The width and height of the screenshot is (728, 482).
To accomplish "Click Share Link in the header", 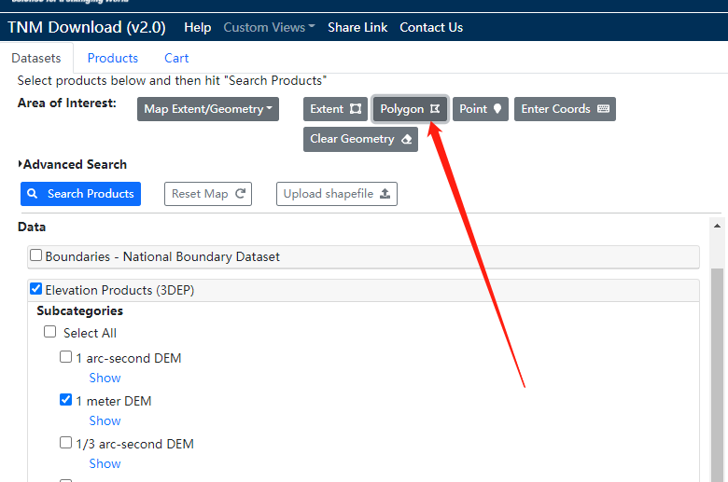I will pos(357,27).
